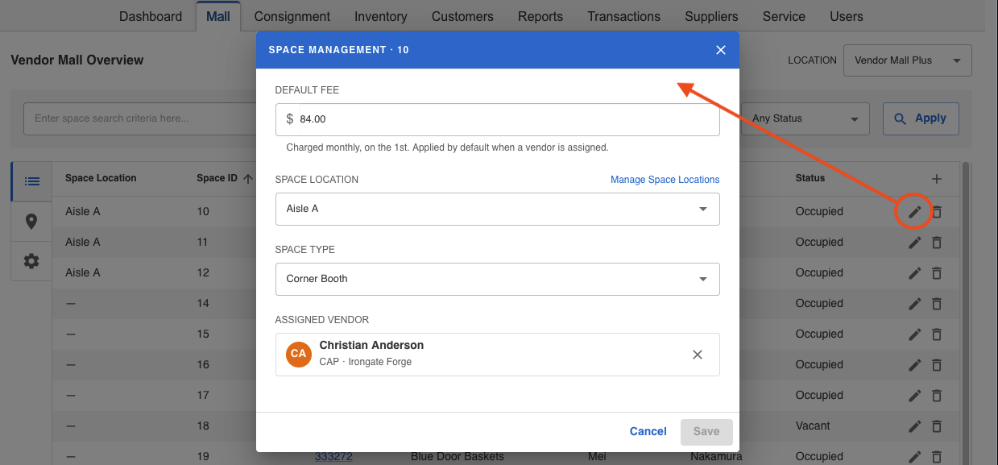Open map pin view in sidebar

tap(31, 221)
